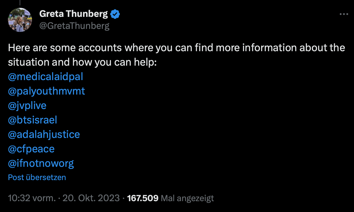The width and height of the screenshot is (354, 212).
Task: Click the @ifnotnoworg mention link
Action: 41,163
